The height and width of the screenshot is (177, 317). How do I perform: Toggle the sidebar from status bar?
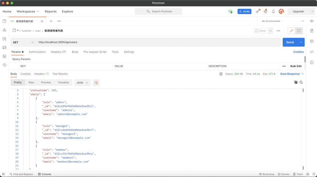[x=3, y=174]
